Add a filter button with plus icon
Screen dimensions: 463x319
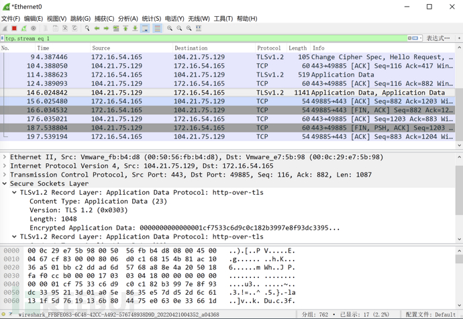pos(459,38)
